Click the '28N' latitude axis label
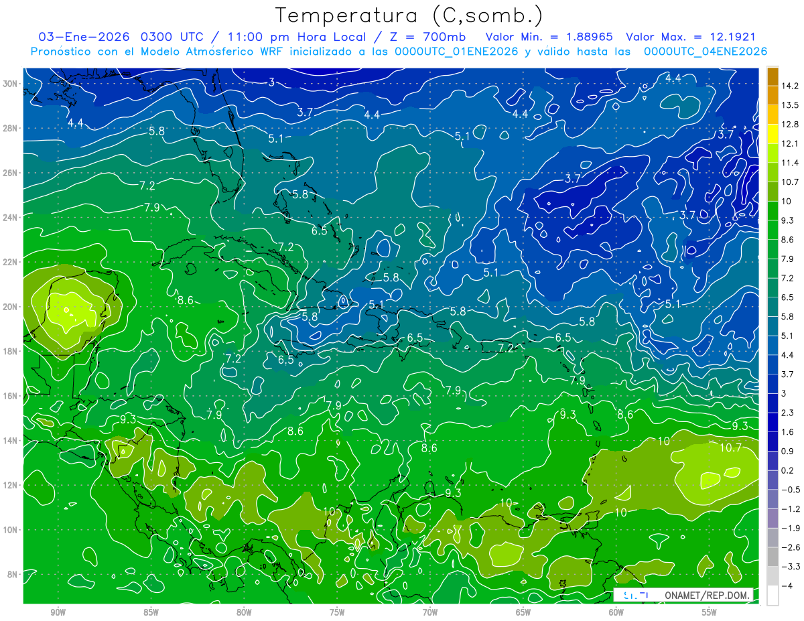 point(10,128)
